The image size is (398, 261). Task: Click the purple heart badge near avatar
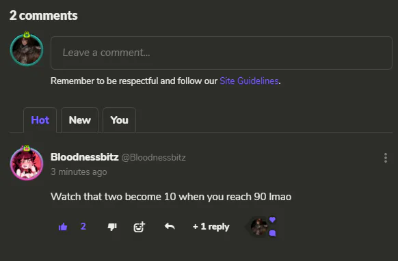pyautogui.click(x=272, y=219)
